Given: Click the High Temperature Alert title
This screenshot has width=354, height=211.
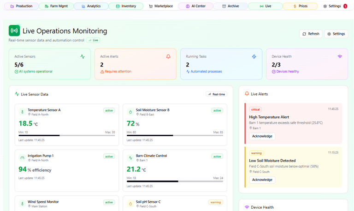Looking at the screenshot, I should [x=269, y=117].
